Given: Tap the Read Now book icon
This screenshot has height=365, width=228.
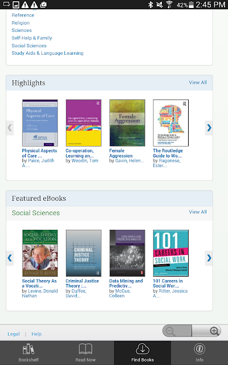Looking at the screenshot, I should 85,349.
